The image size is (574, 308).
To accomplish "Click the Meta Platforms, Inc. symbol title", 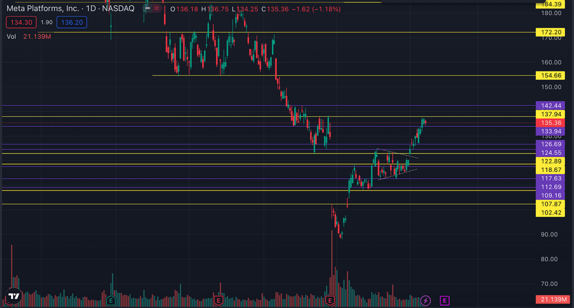I will (70, 9).
